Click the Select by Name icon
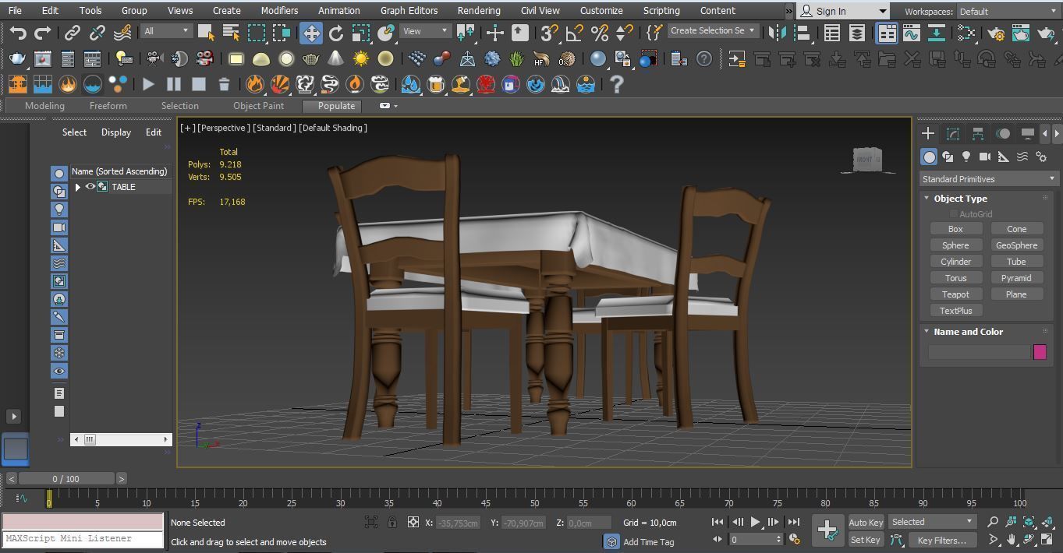Screen dimensions: 1063x553 point(232,33)
